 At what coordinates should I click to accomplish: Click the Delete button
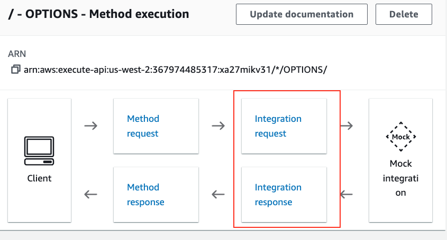pyautogui.click(x=404, y=14)
